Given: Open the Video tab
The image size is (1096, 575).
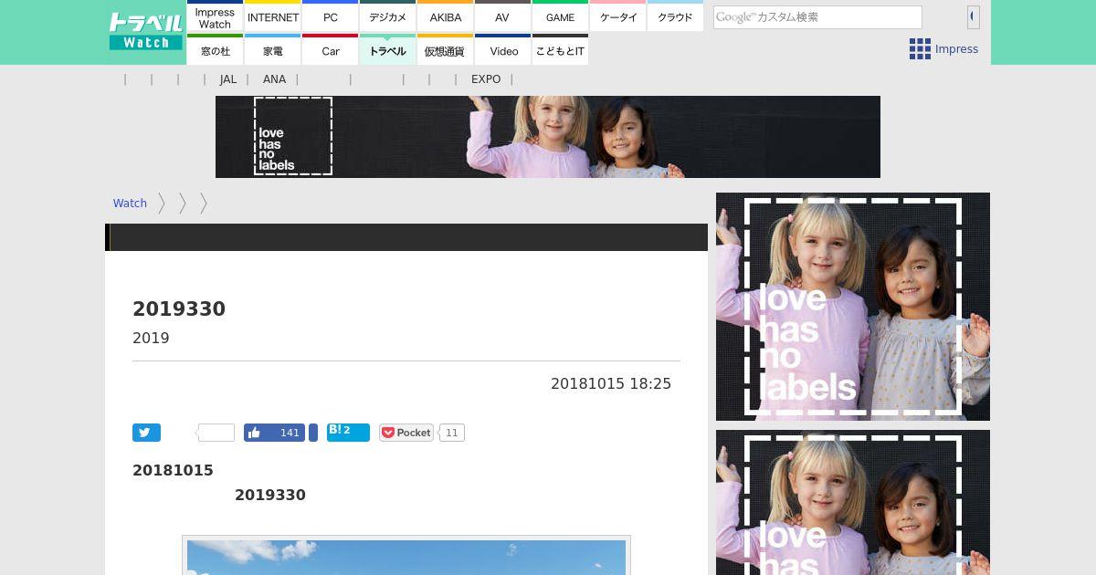Looking at the screenshot, I should (502, 50).
